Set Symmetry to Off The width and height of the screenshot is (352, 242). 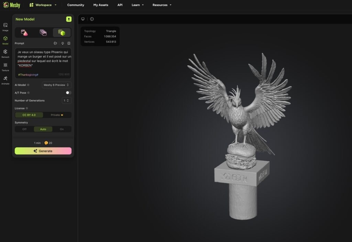click(x=24, y=129)
